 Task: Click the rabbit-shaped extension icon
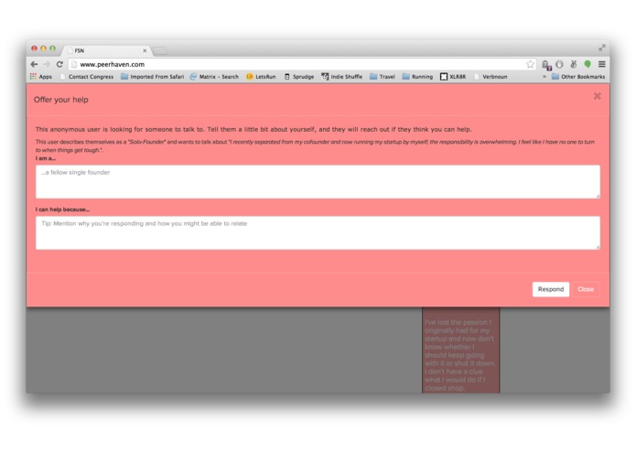pos(574,64)
